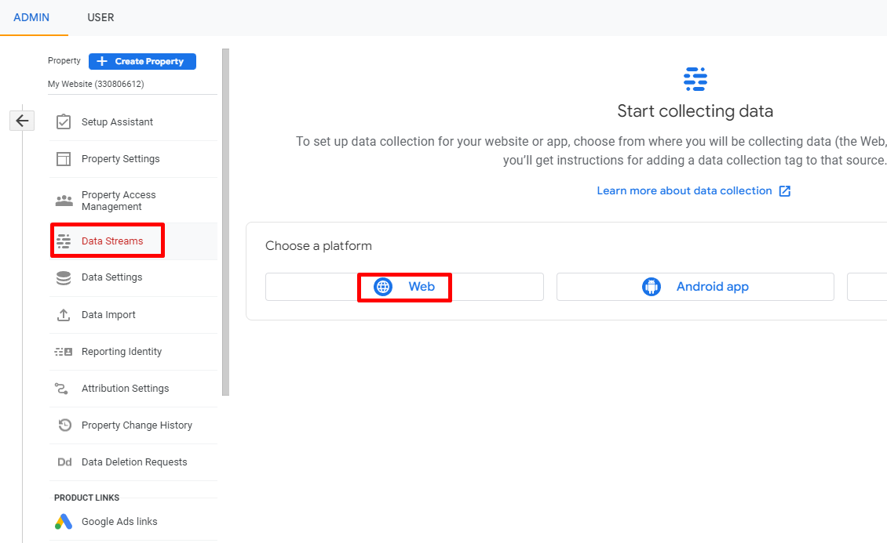Switch to the ADMIN tab

[31, 16]
